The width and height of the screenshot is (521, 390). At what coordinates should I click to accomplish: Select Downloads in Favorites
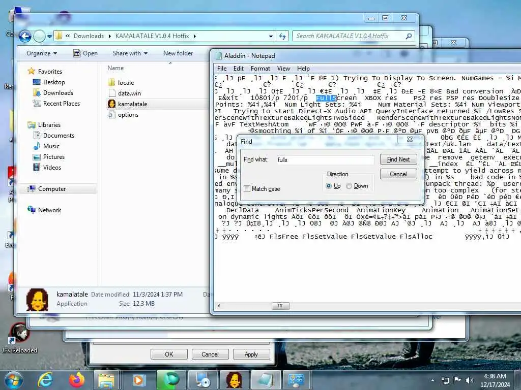coord(58,92)
